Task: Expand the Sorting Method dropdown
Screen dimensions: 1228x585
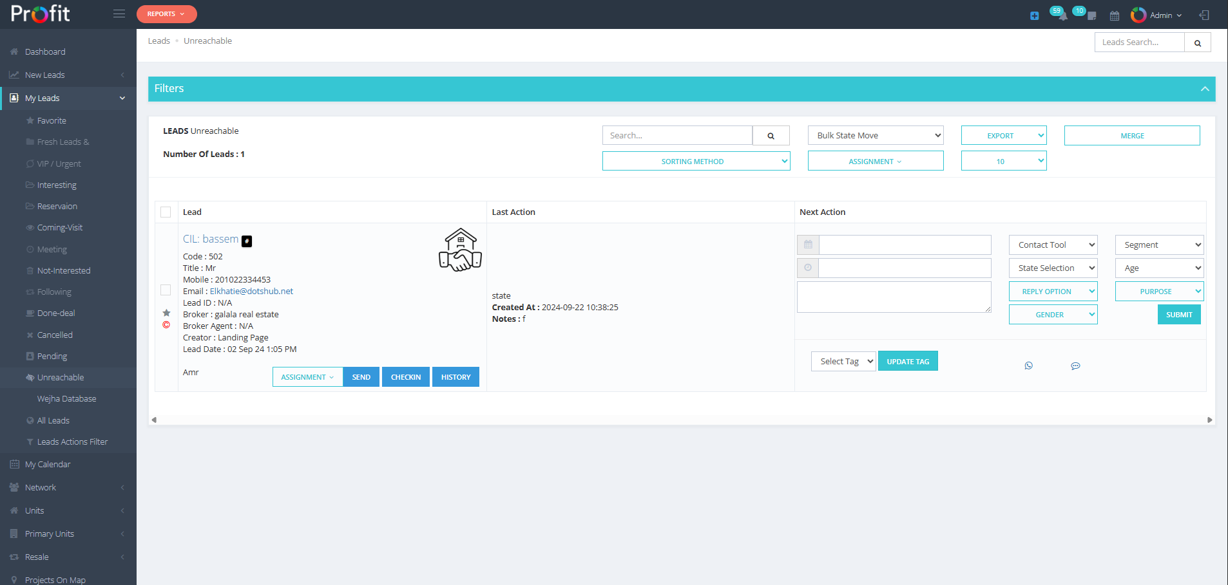Action: tap(696, 162)
